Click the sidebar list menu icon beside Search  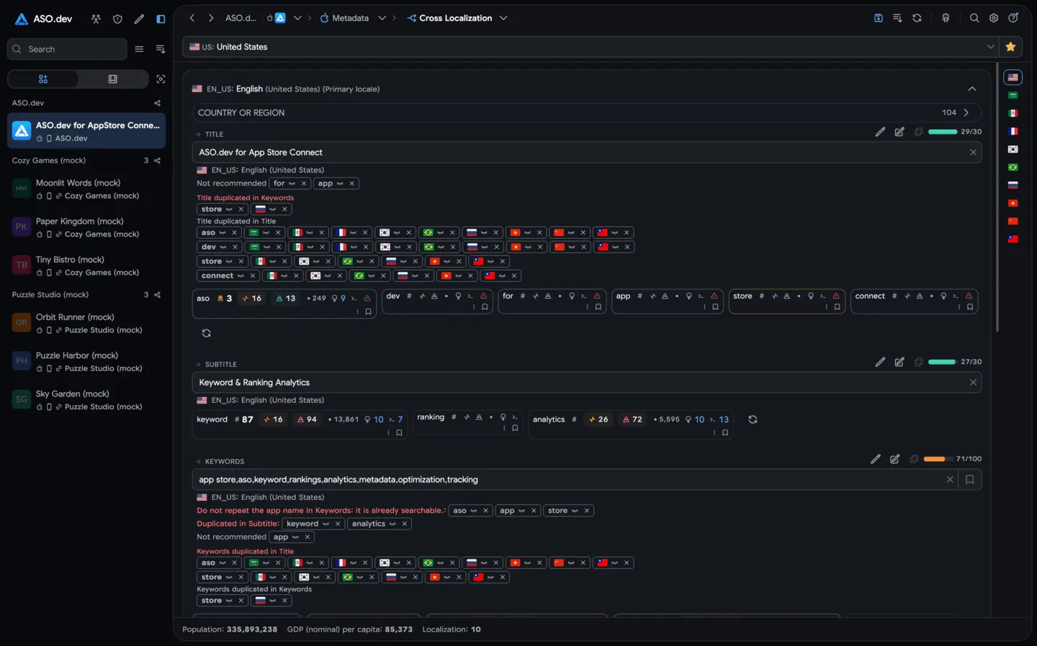click(x=139, y=49)
